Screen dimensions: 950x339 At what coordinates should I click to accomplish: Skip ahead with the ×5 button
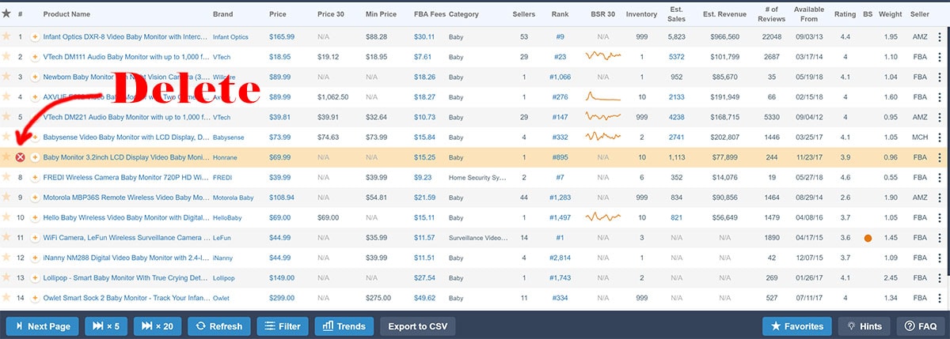pos(106,326)
